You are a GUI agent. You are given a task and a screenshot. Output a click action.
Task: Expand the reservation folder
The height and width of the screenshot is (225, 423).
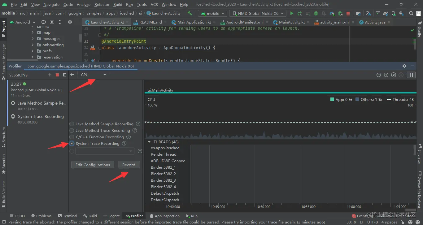point(33,57)
